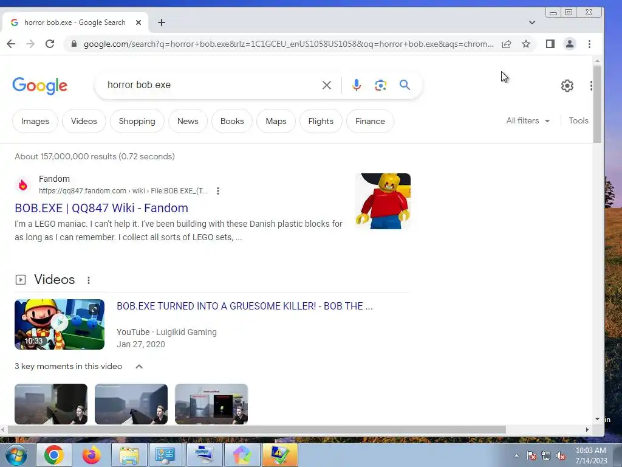
Task: Search by voice microphone icon
Action: 356,85
